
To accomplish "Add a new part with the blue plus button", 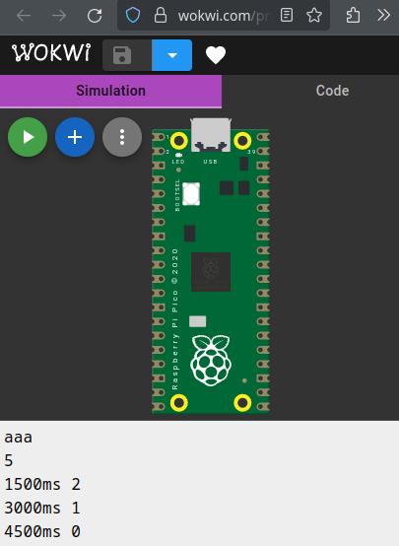I will point(75,137).
